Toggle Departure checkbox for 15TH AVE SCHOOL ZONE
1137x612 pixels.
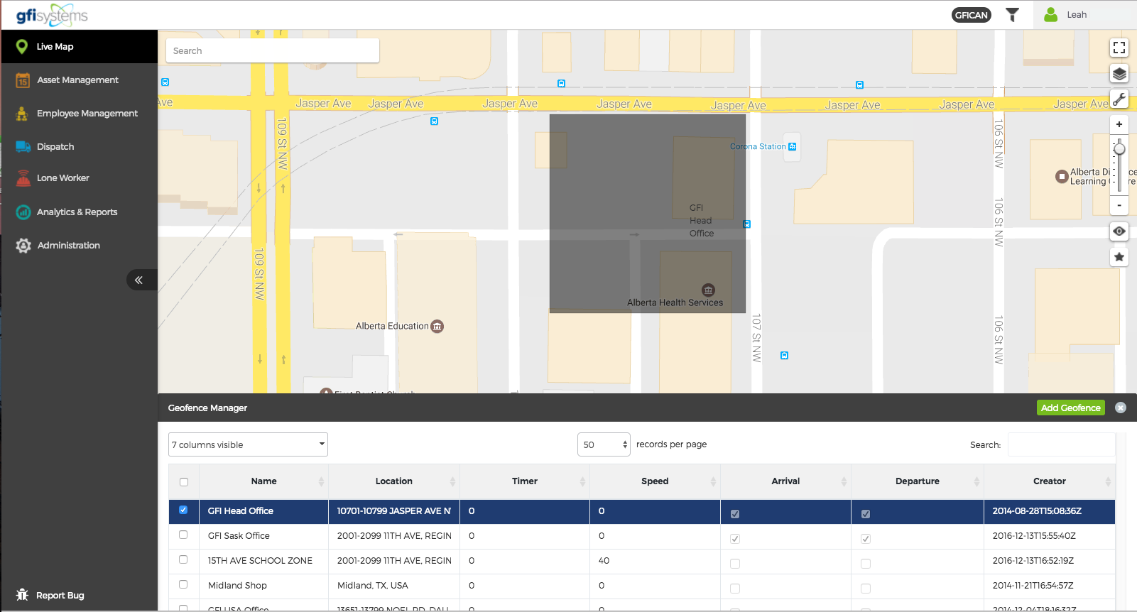(x=866, y=564)
